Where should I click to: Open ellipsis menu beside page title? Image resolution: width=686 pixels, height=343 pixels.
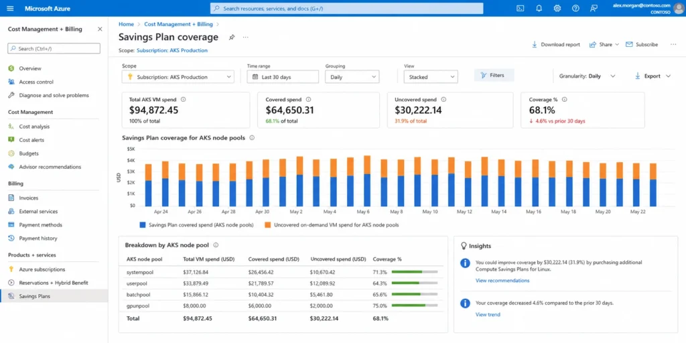click(245, 38)
